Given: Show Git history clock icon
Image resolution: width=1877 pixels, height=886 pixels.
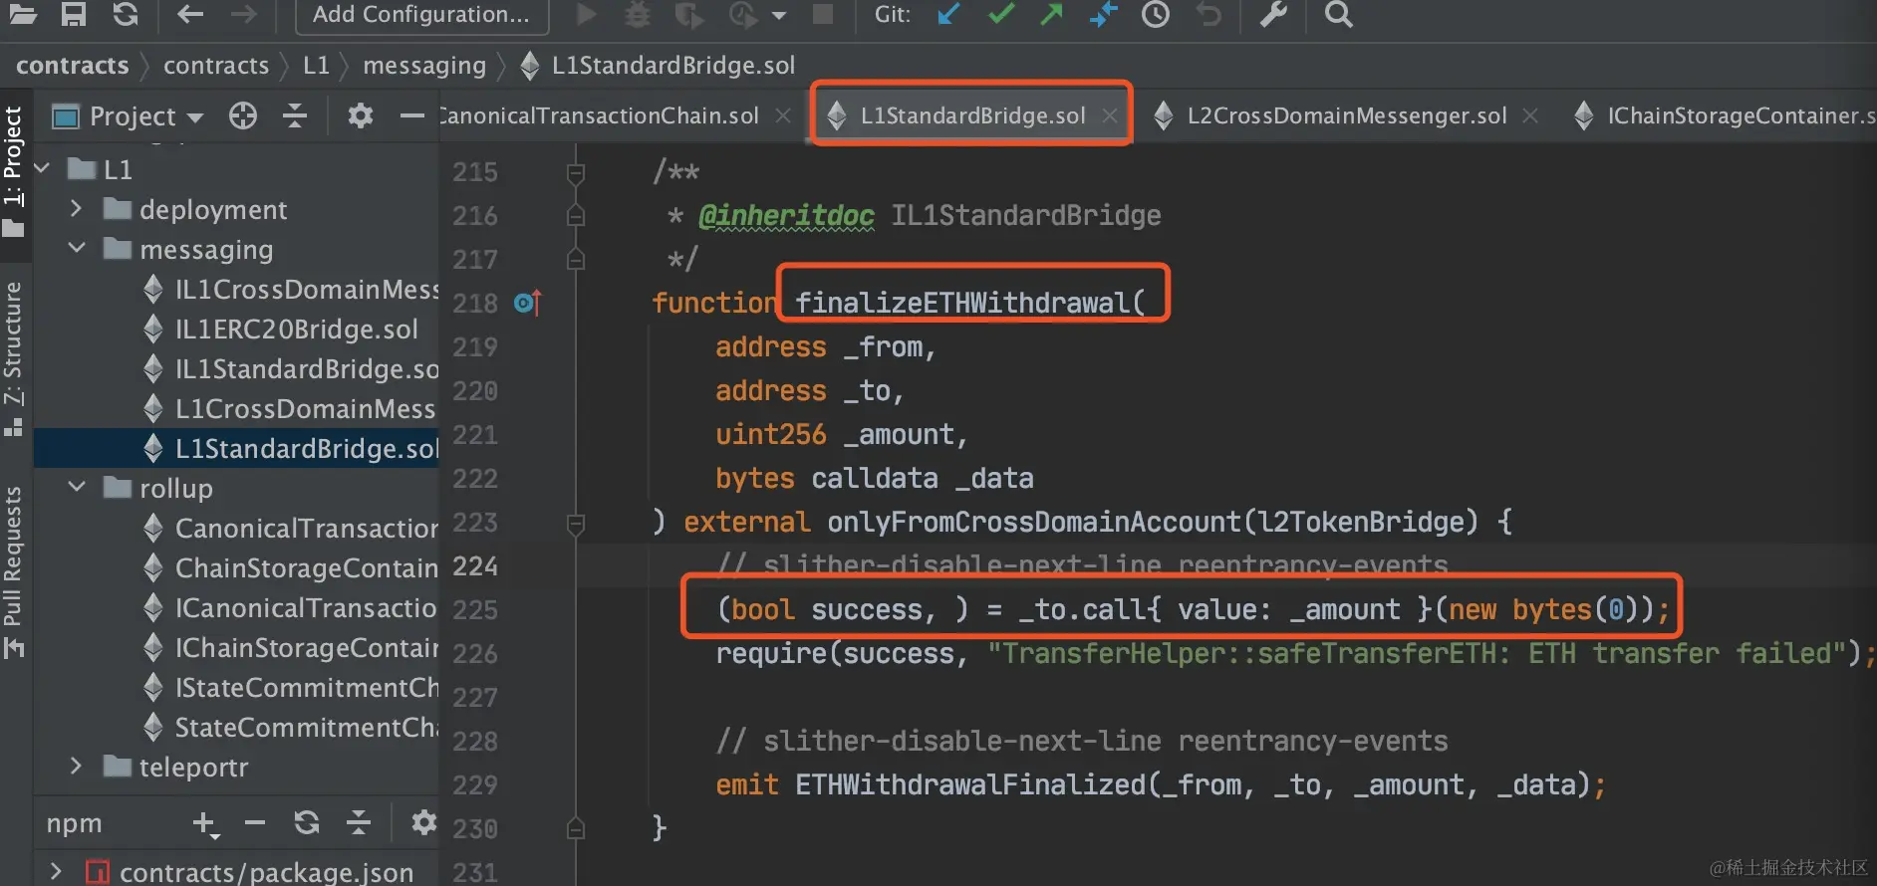Looking at the screenshot, I should (x=1156, y=14).
